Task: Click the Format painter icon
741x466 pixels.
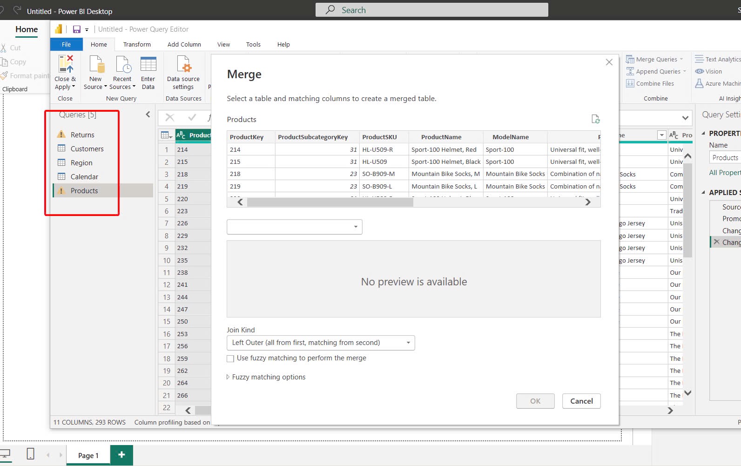Action: click(4, 75)
